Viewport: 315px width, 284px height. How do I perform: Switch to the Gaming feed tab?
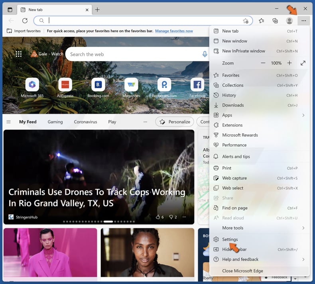[55, 122]
